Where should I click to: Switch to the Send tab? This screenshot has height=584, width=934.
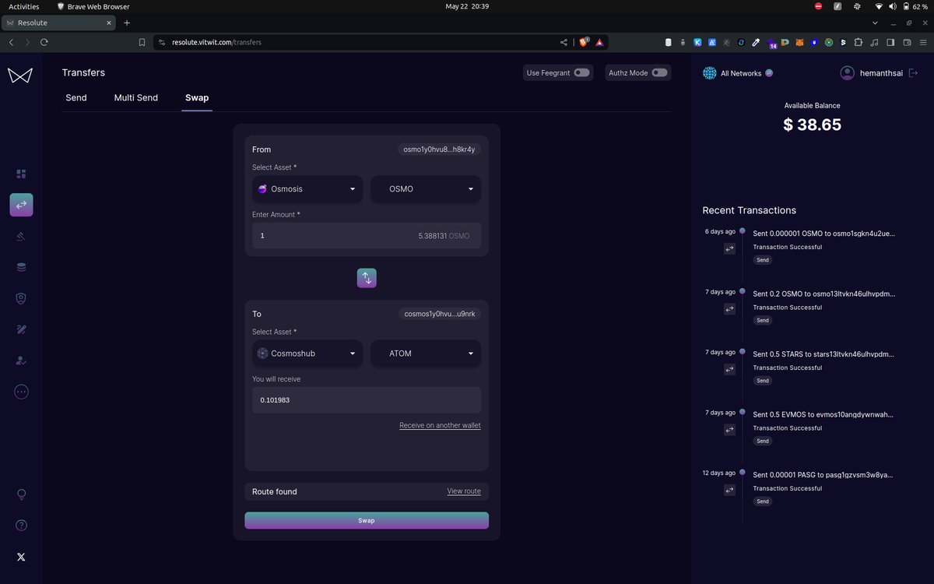76,98
